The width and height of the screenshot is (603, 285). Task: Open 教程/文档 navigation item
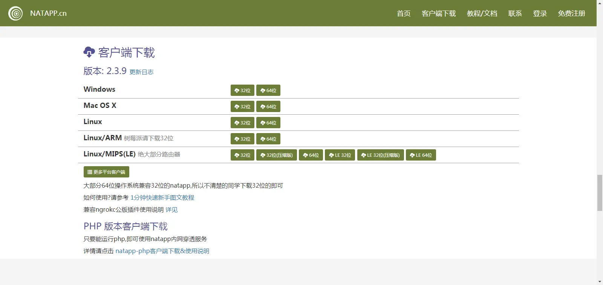[x=482, y=14]
